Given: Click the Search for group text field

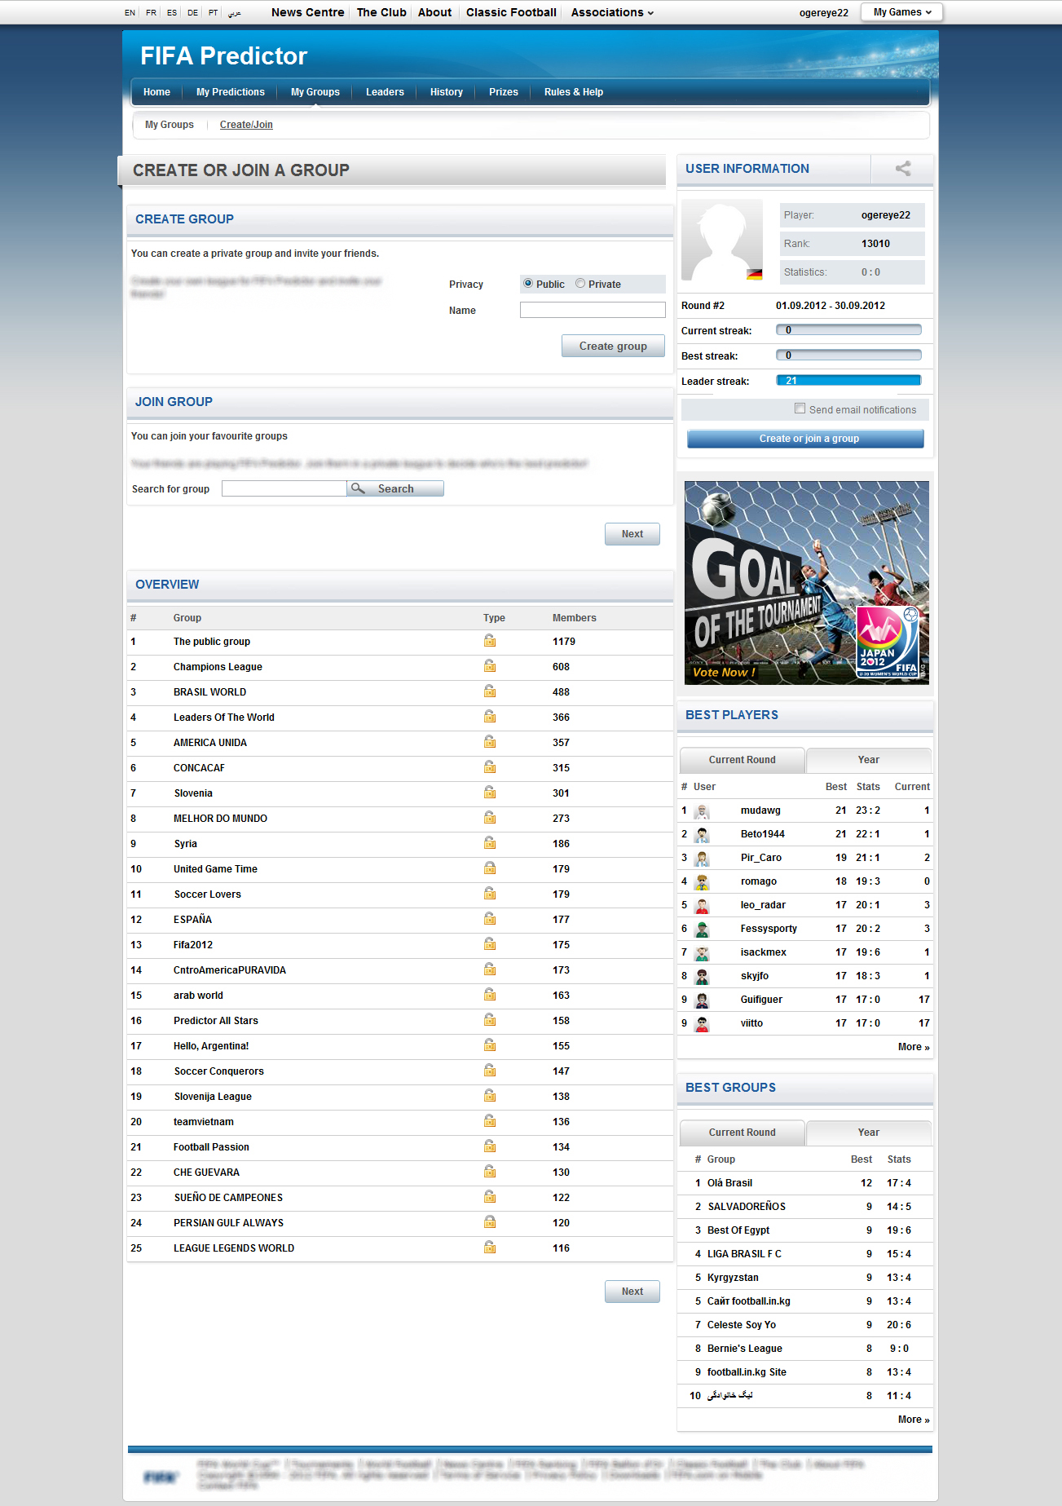Looking at the screenshot, I should (284, 488).
